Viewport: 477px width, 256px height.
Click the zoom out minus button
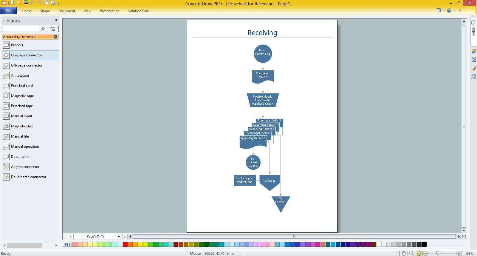pyautogui.click(x=426, y=253)
